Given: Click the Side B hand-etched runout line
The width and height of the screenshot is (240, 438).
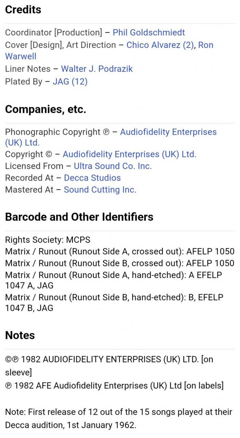Looking at the screenshot, I should point(114,302).
